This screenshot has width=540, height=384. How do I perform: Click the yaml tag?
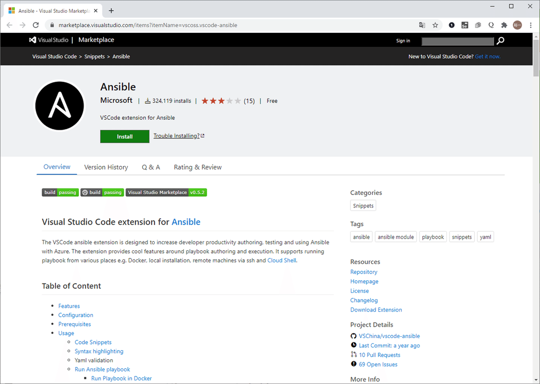(486, 237)
